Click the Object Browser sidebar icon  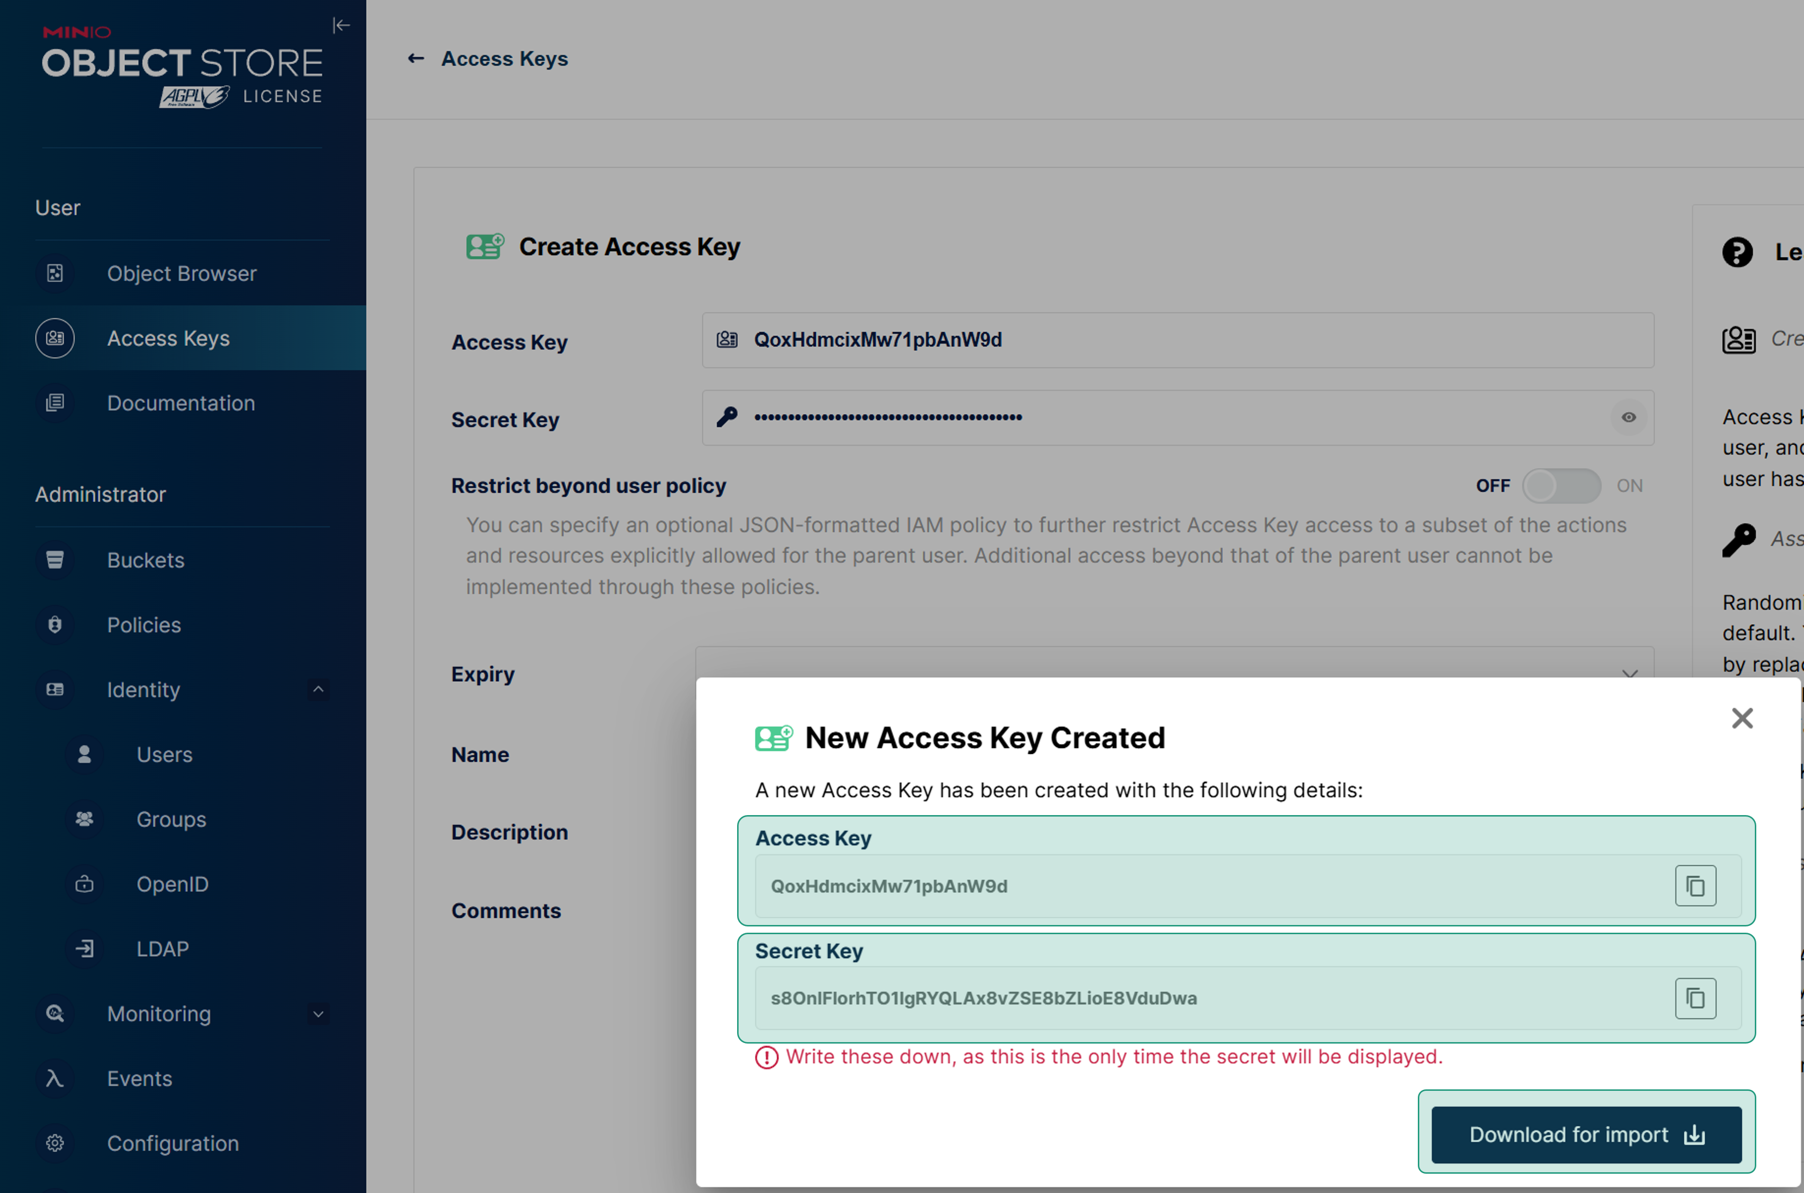[x=55, y=273]
